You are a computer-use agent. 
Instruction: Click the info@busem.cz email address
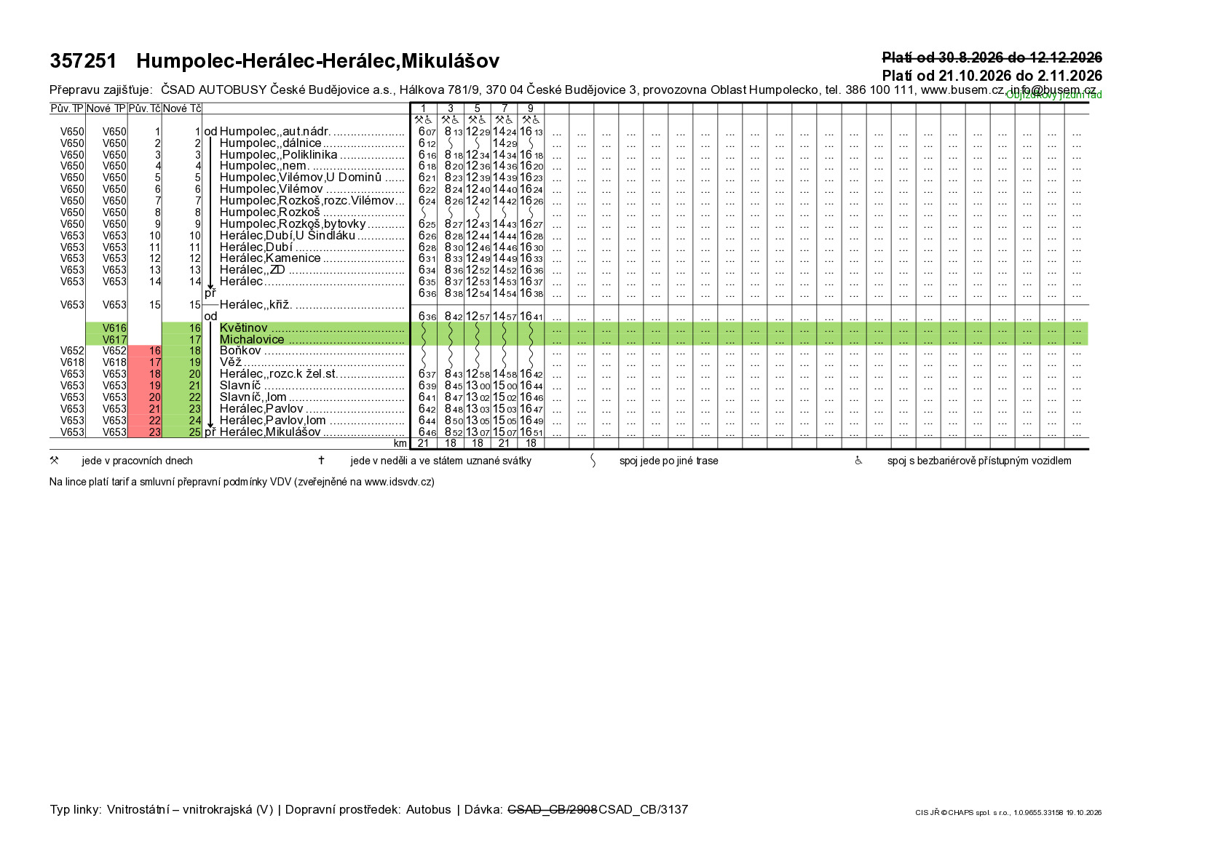[1052, 90]
